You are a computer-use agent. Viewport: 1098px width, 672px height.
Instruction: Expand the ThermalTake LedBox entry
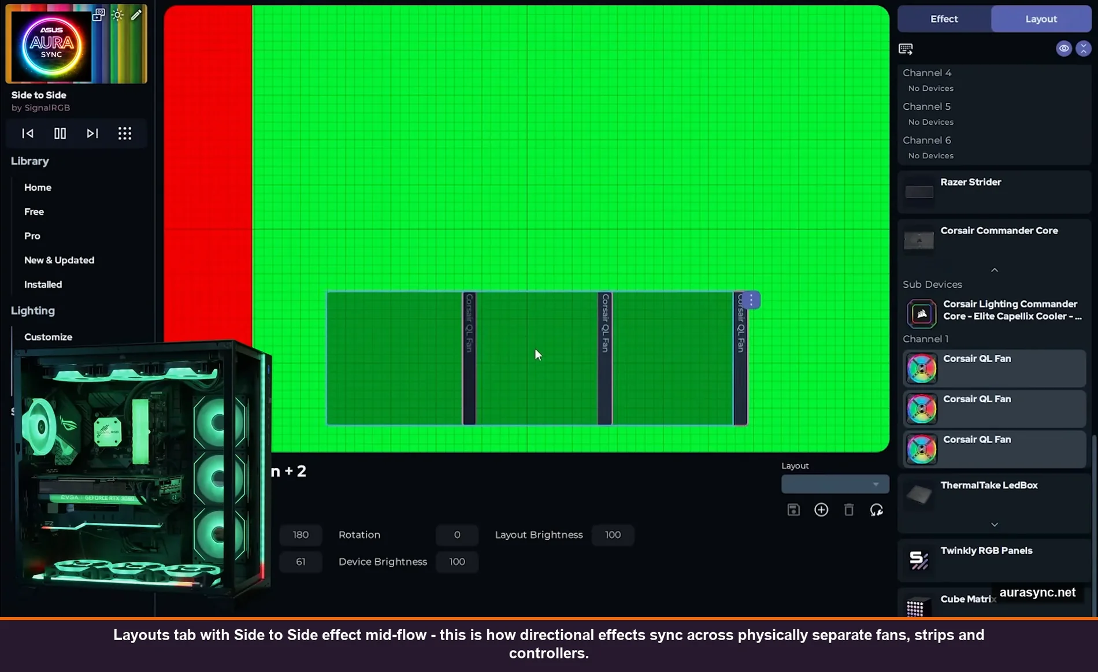[x=995, y=524]
